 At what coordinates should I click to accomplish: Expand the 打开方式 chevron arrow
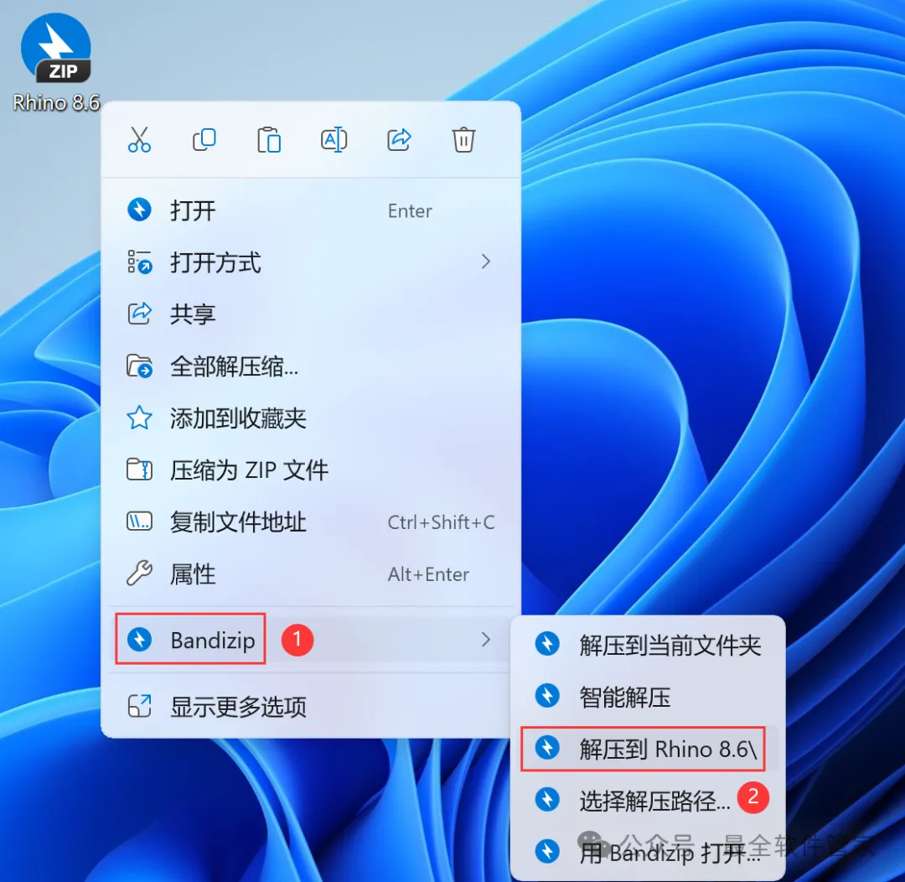(486, 262)
